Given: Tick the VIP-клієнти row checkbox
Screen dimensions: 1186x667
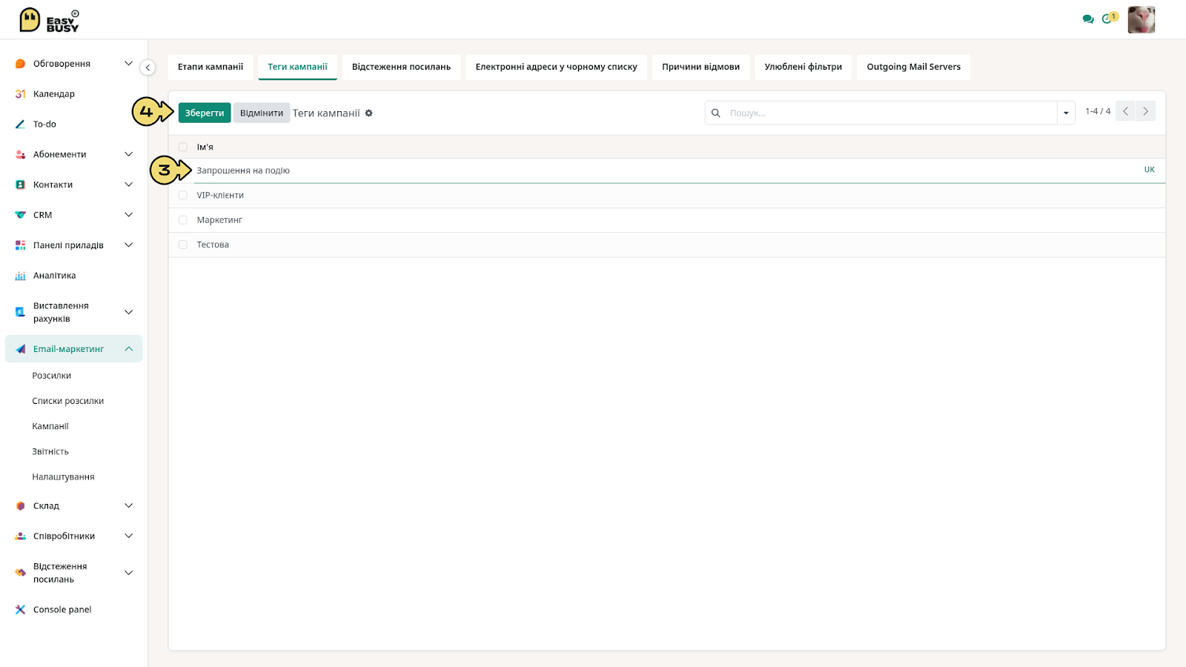Looking at the screenshot, I should [183, 196].
